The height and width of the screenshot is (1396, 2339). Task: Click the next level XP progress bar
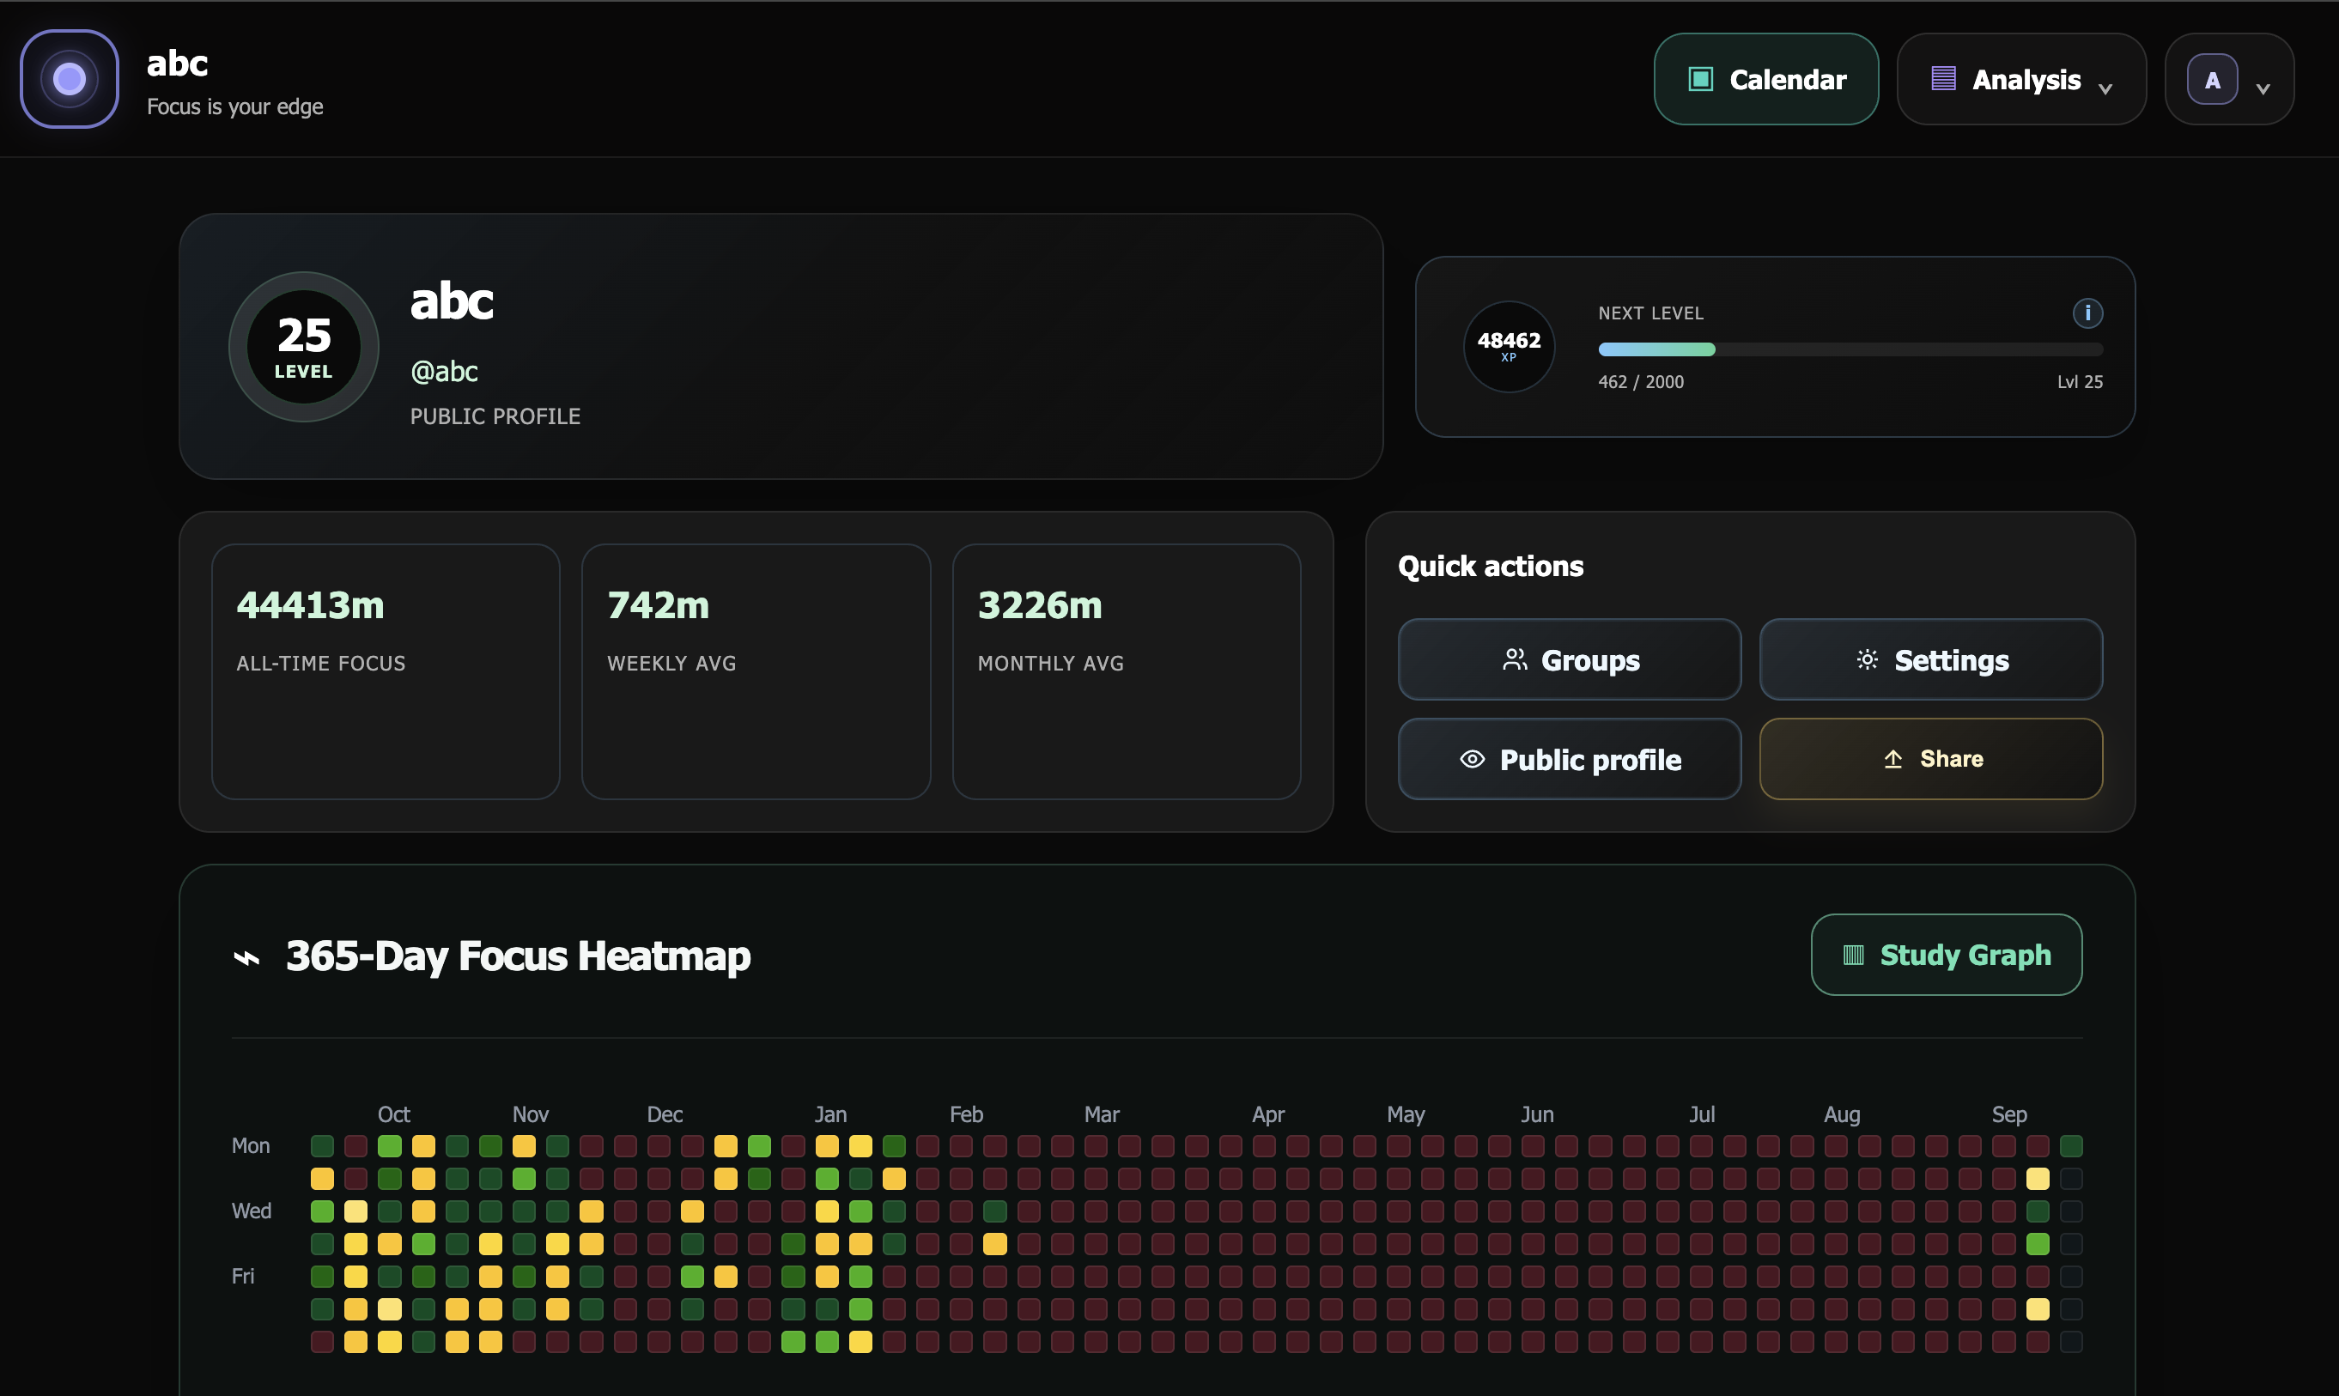1850,350
